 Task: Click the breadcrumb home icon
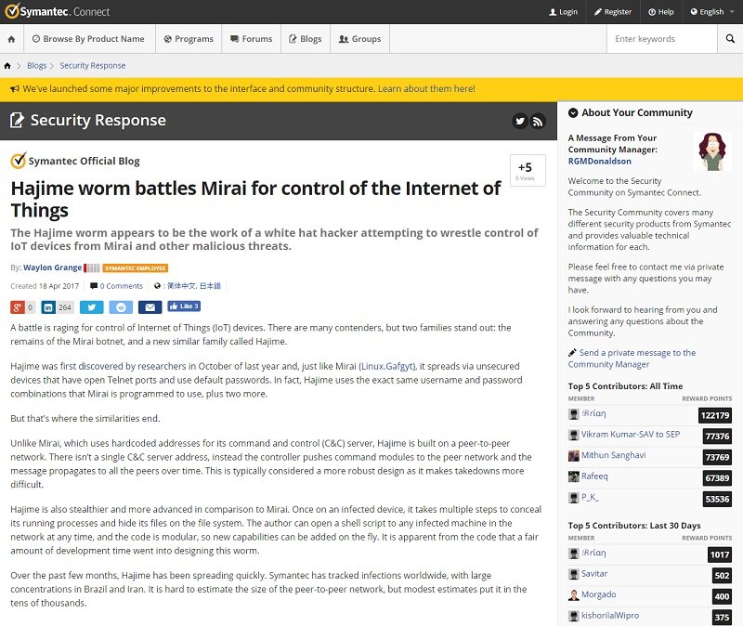(x=7, y=66)
